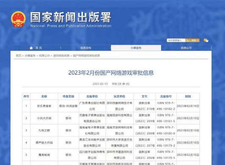
Task: Click the 时间 column header
Action: 188,96
